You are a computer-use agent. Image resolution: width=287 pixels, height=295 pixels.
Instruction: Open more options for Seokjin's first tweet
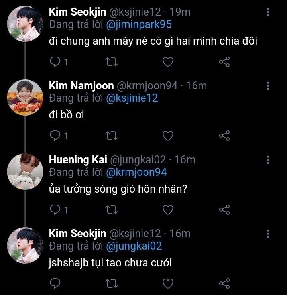click(x=268, y=12)
